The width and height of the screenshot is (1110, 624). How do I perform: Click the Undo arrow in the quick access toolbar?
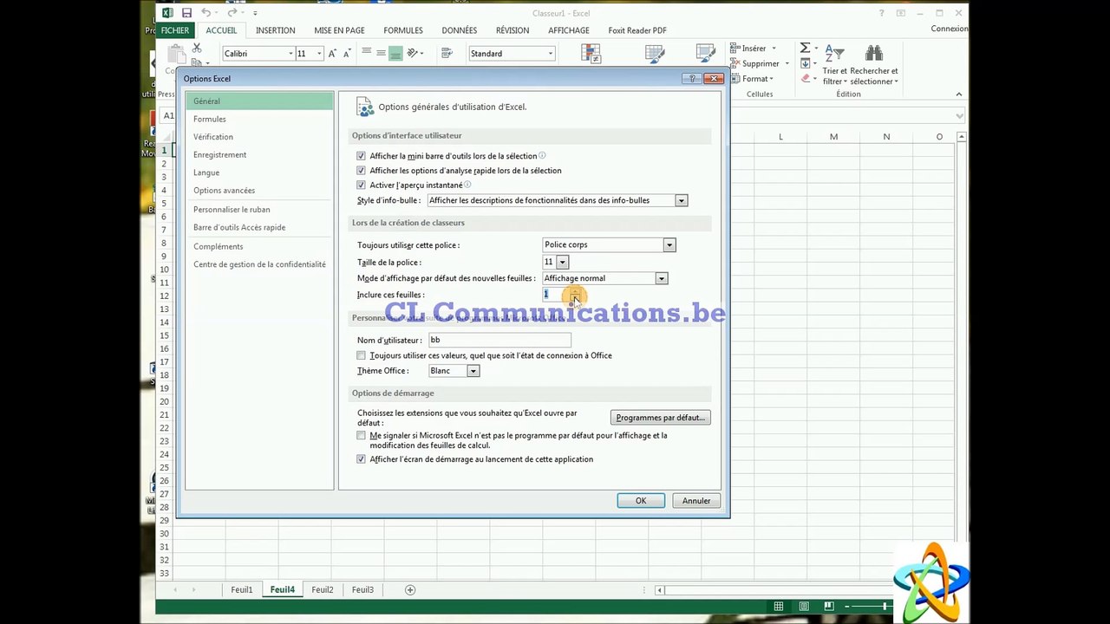click(x=206, y=13)
